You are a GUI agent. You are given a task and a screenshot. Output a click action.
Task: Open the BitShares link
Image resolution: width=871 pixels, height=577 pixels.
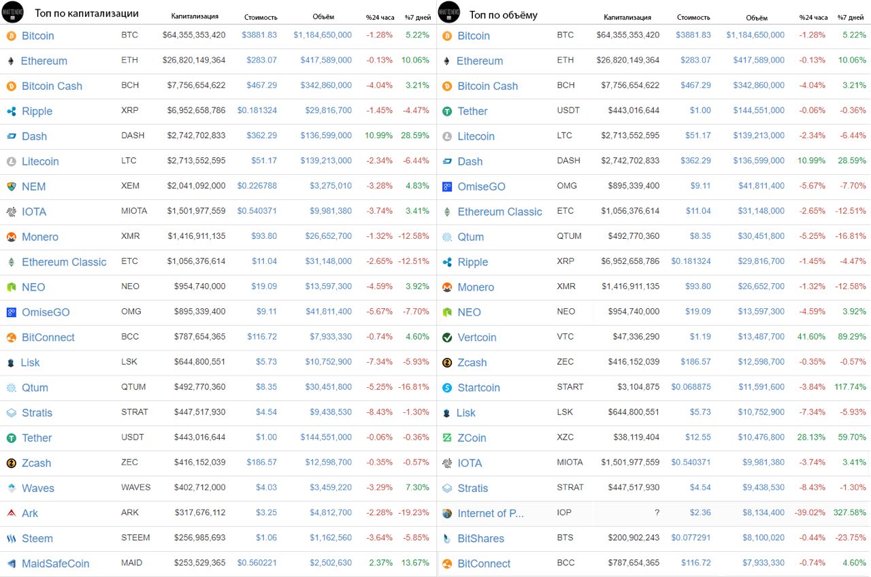pos(481,539)
